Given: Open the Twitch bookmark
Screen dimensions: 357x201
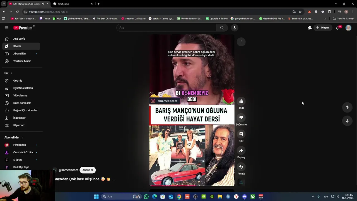Looking at the screenshot, I should [x=45, y=19].
